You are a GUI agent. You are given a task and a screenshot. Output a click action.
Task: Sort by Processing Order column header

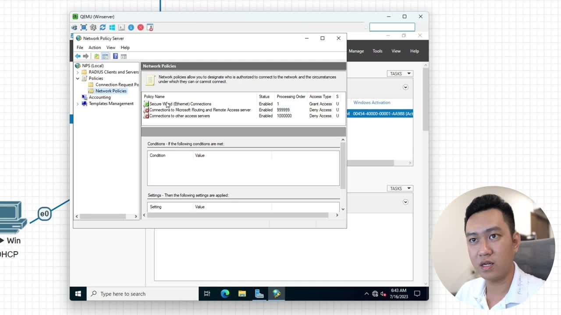pos(291,96)
